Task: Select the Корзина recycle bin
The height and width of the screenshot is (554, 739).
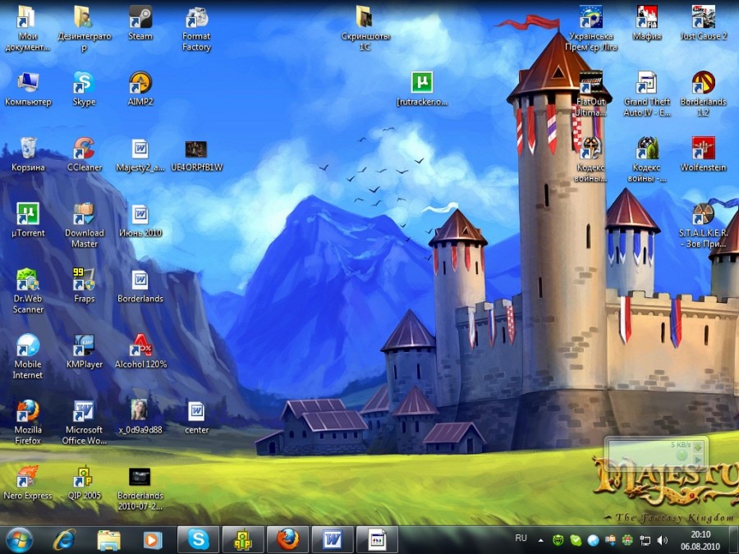Action: pyautogui.click(x=28, y=154)
